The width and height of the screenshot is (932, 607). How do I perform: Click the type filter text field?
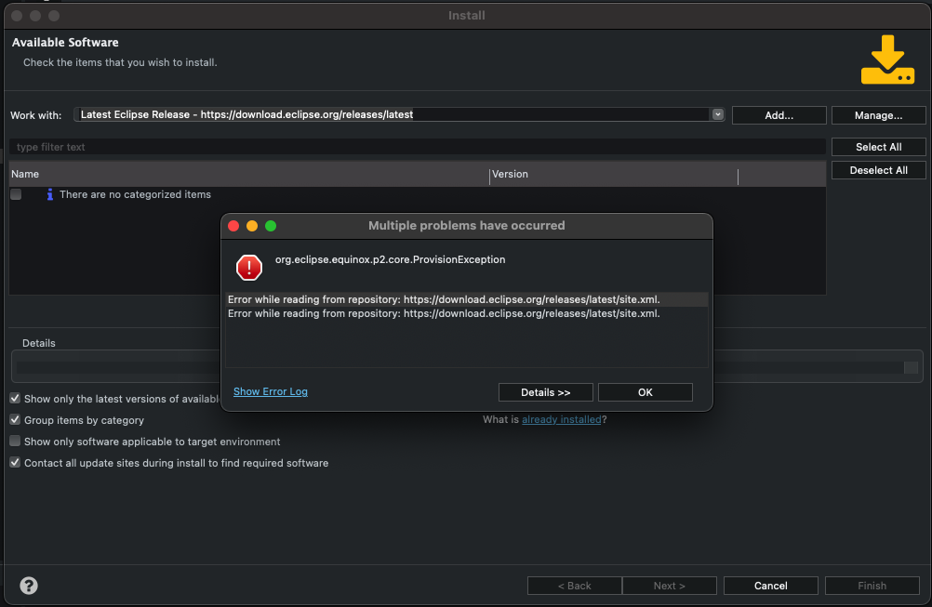click(418, 147)
